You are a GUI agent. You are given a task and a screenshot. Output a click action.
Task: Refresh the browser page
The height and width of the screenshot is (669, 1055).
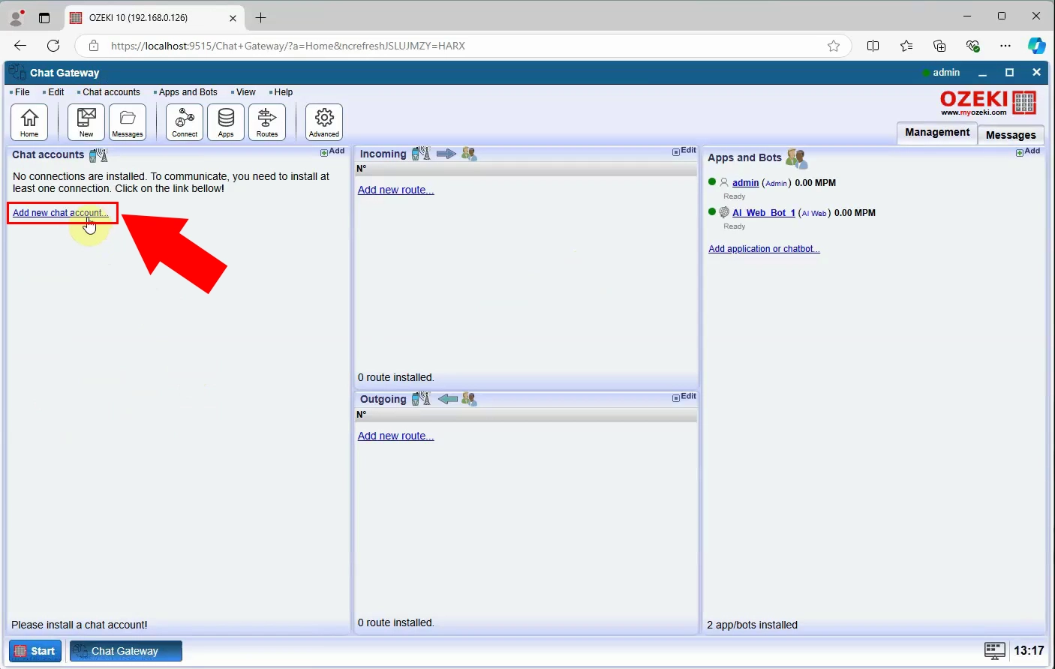(x=53, y=46)
